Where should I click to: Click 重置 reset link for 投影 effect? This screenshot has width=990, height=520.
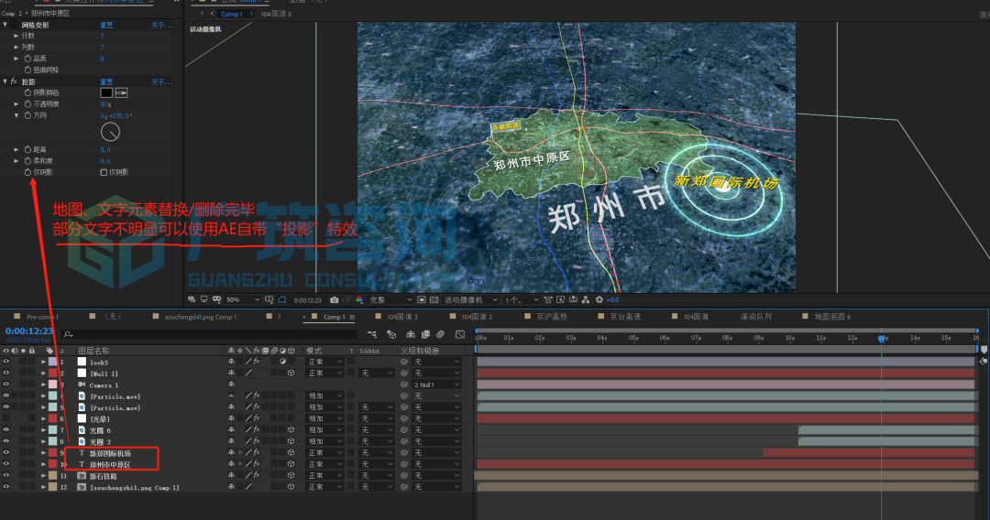pos(106,82)
